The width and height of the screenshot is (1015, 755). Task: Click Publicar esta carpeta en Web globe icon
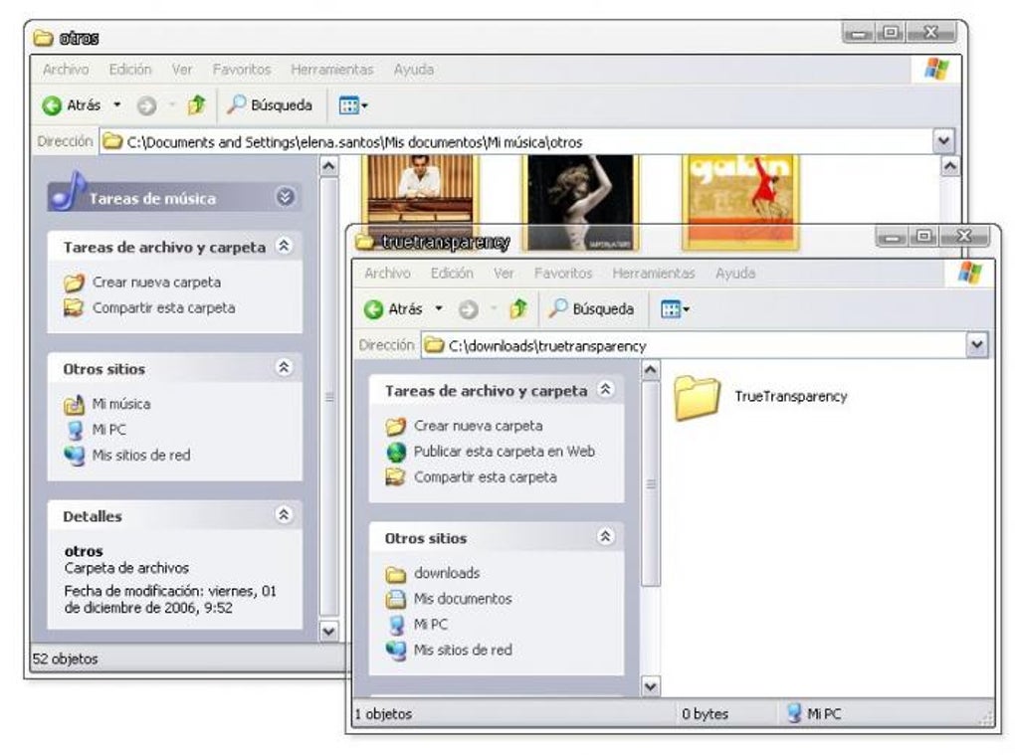click(x=396, y=452)
